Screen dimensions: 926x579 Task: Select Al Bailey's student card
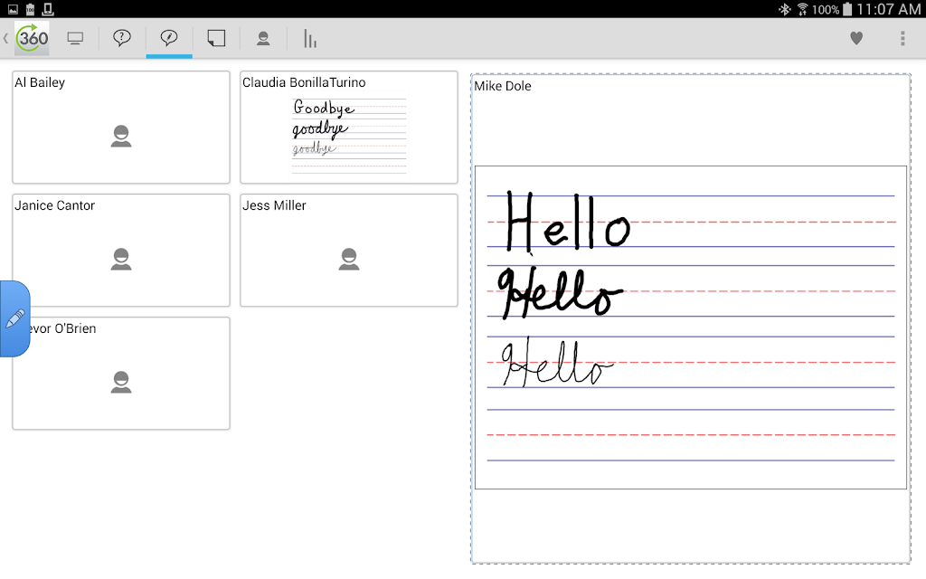click(121, 127)
